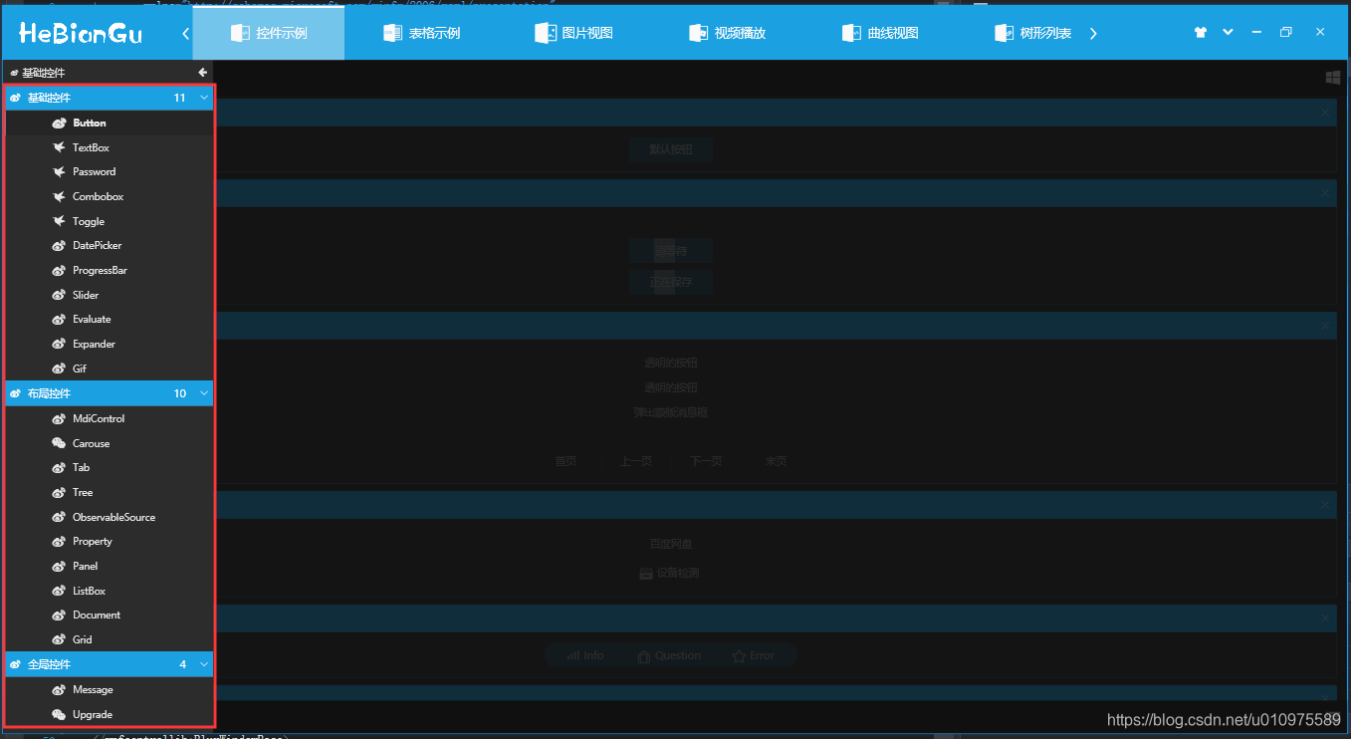Image resolution: width=1351 pixels, height=739 pixels.
Task: Click the Weibo icon beside Property
Action: pos(59,541)
